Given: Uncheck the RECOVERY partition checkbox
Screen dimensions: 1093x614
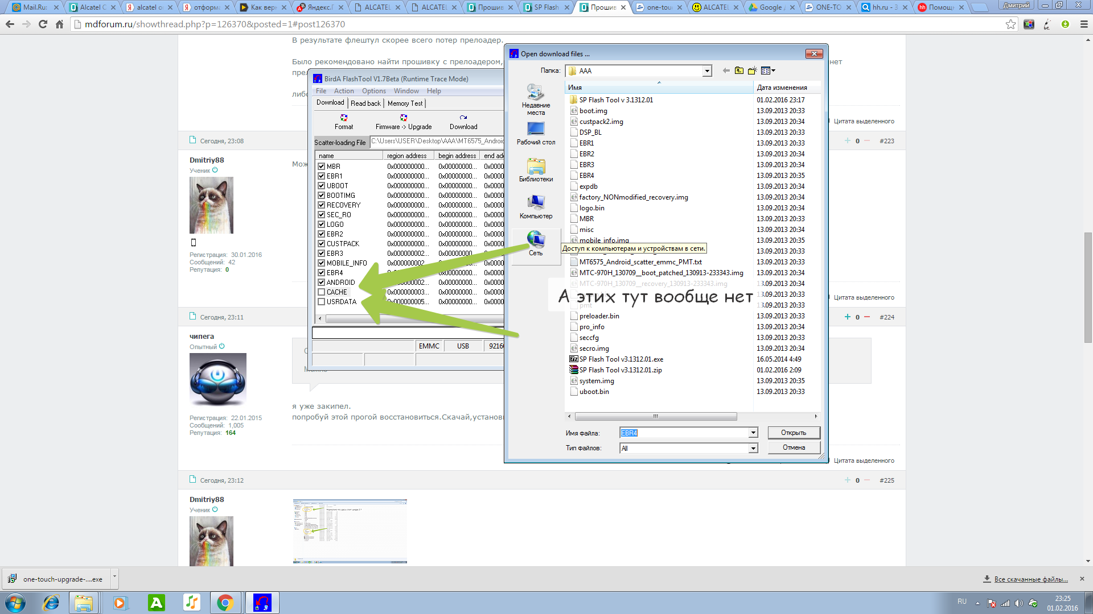Looking at the screenshot, I should [322, 205].
